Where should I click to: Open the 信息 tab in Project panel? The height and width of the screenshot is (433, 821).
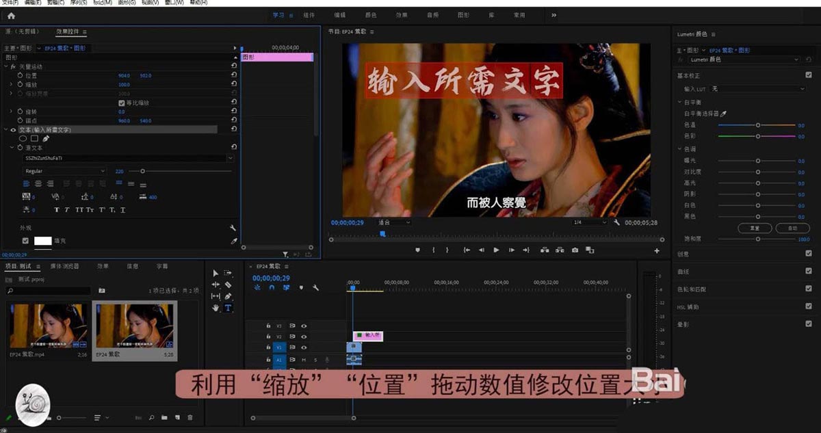coord(133,266)
